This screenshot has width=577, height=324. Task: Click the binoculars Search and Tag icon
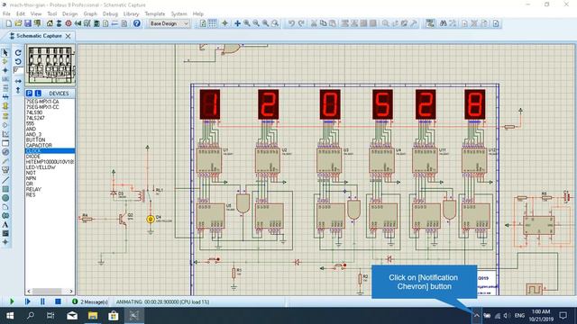pos(443,23)
